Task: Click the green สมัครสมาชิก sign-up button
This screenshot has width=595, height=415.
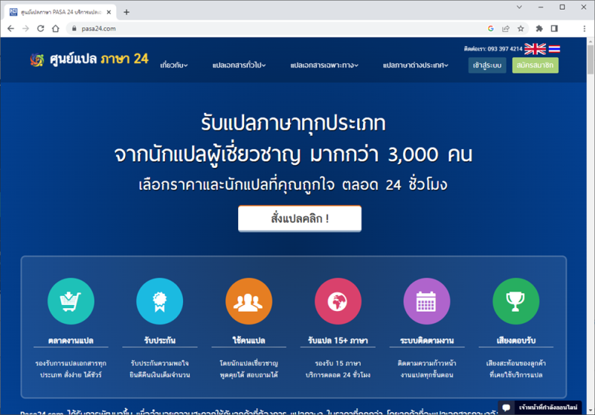Action: [535, 65]
